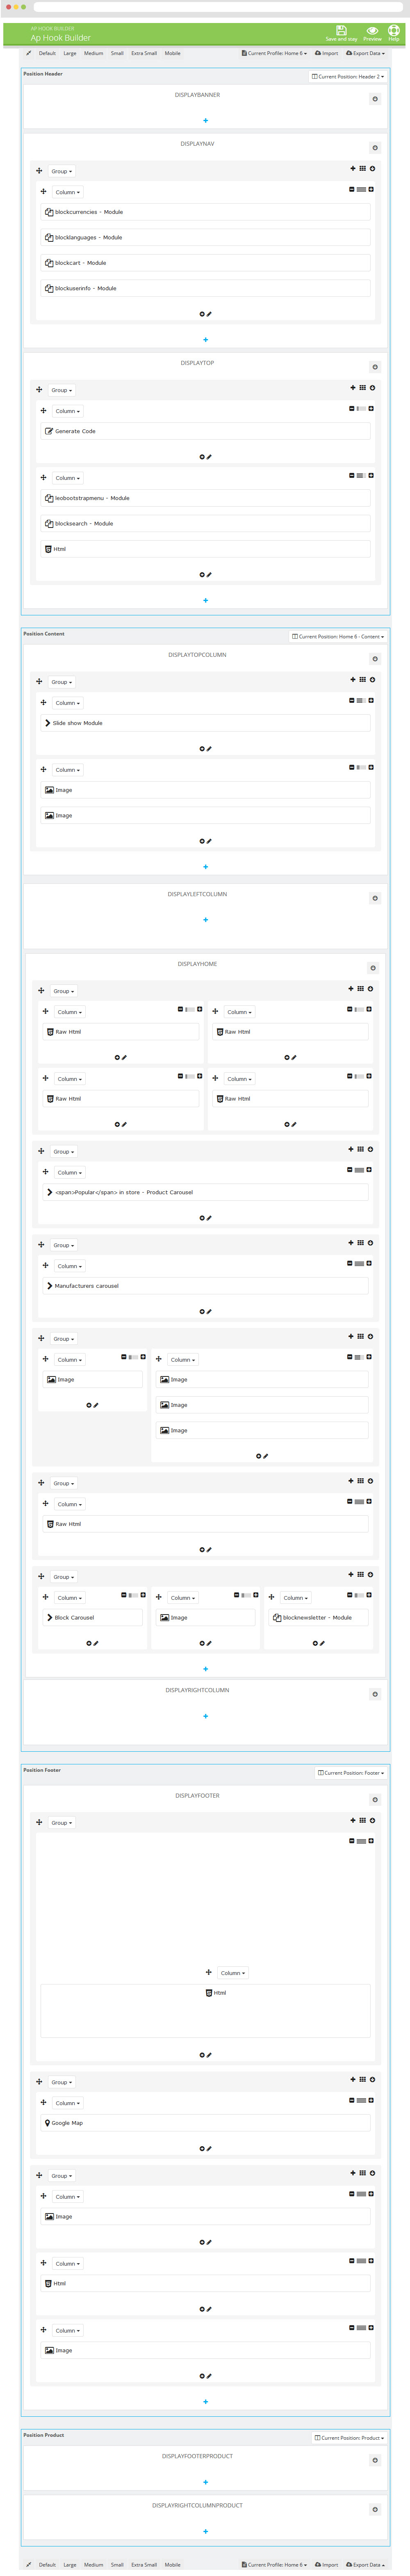This screenshot has height=2576, width=410.
Task: Select Mobile view in the top toolbar
Action: [x=173, y=53]
